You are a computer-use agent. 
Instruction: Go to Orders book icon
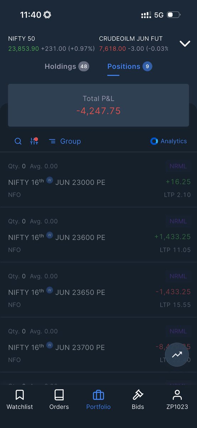59,395
